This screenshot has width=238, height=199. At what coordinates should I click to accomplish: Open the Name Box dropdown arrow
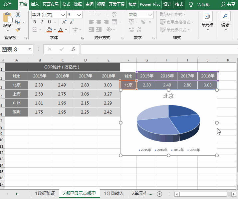point(30,49)
